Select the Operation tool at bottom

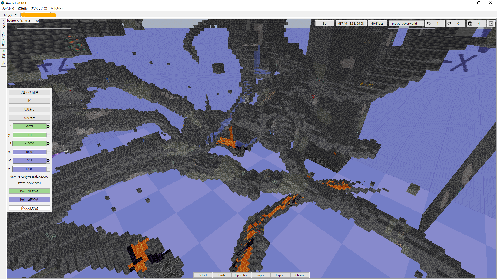tap(241, 275)
